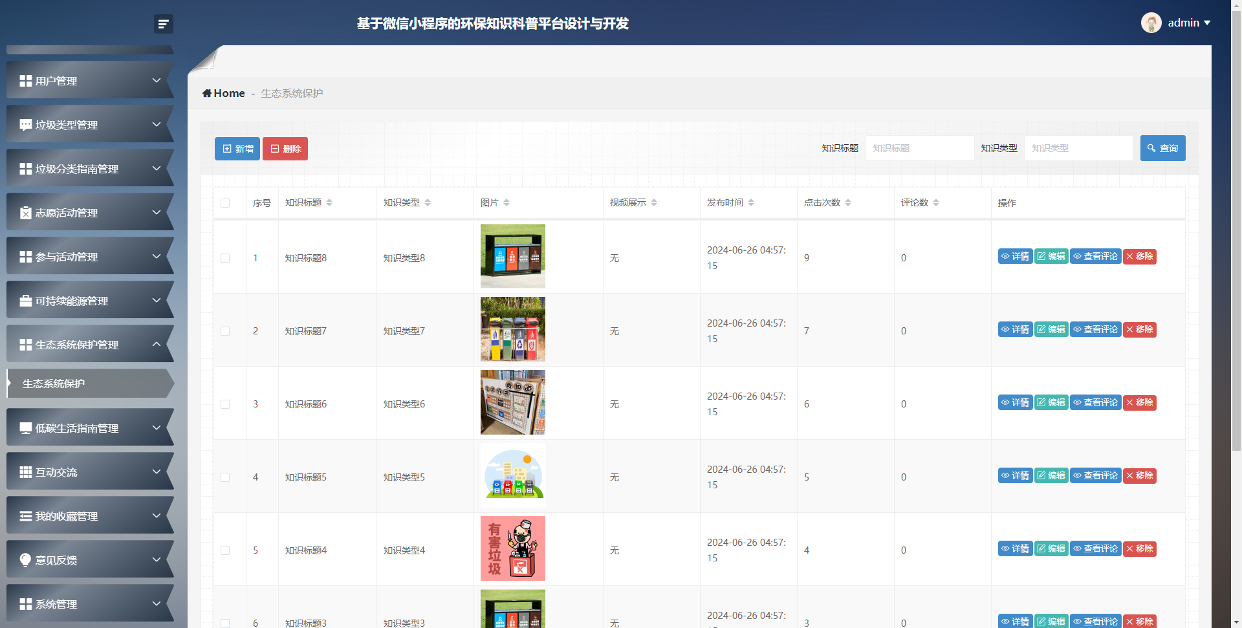The image size is (1242, 628).
Task: Check the row for 知识标题8
Action: [x=225, y=258]
